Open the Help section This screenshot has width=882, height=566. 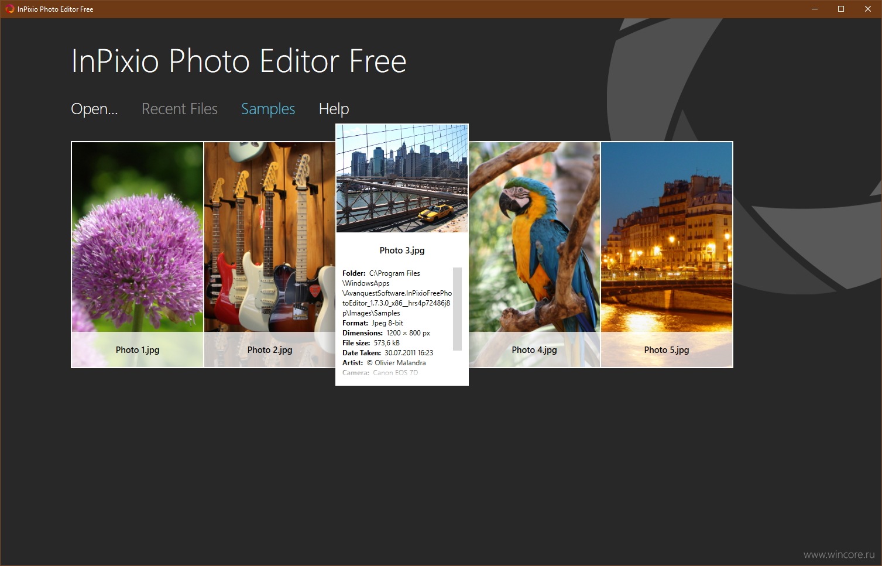[x=334, y=109]
